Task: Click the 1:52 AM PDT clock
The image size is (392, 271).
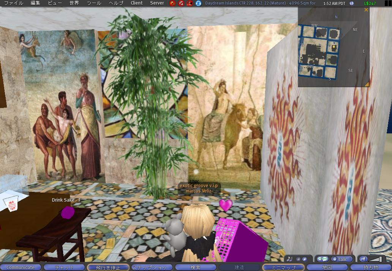Action: (334, 3)
